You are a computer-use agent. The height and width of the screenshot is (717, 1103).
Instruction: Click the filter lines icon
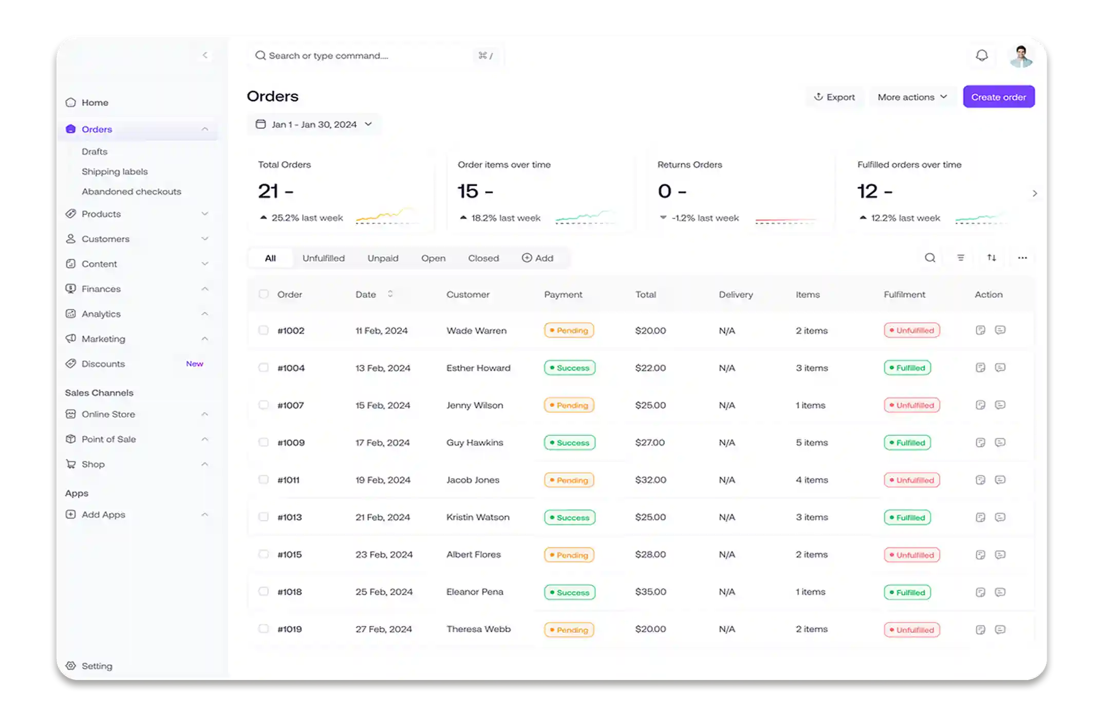click(x=961, y=258)
